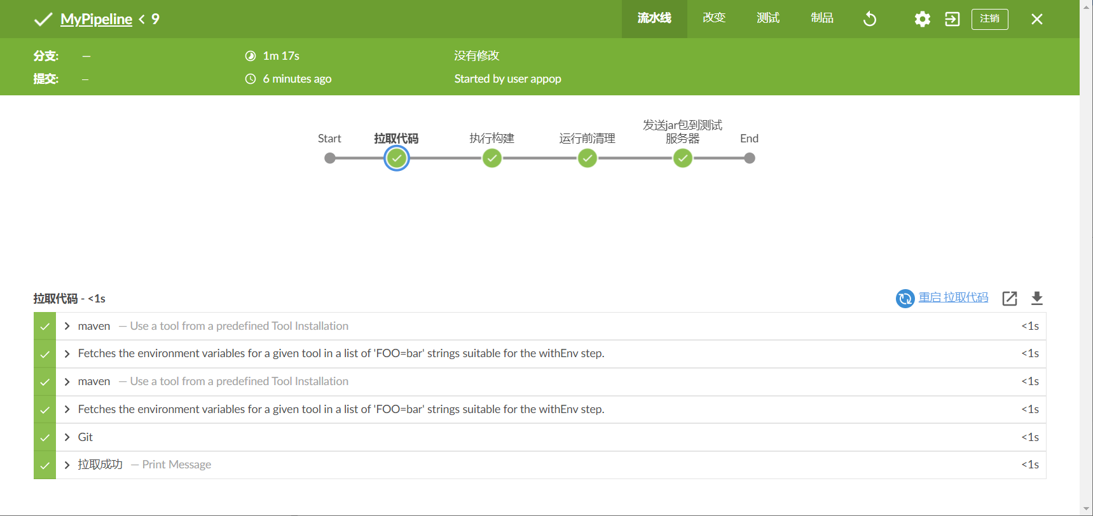Screen dimensions: 1093x516
Task: Download the stage log file
Action: coord(1036,298)
